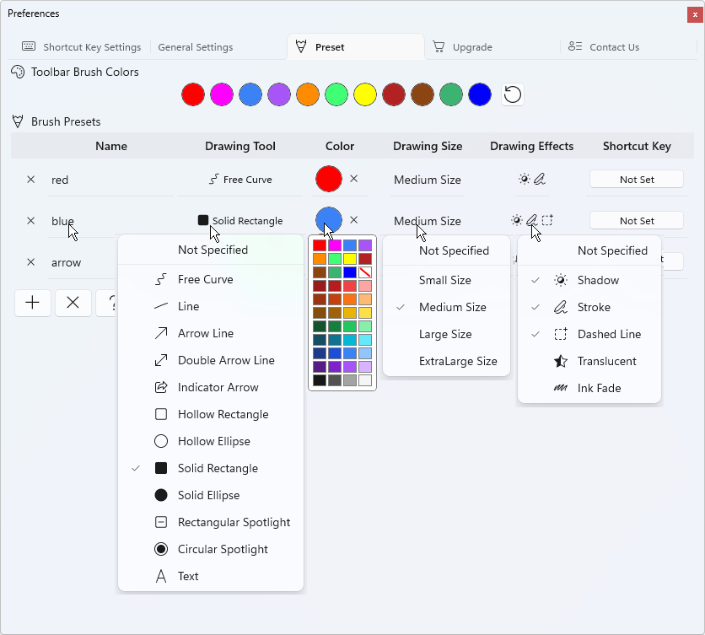This screenshot has height=635, width=705.
Task: Pick the purple toolbar brush color
Action: (279, 94)
